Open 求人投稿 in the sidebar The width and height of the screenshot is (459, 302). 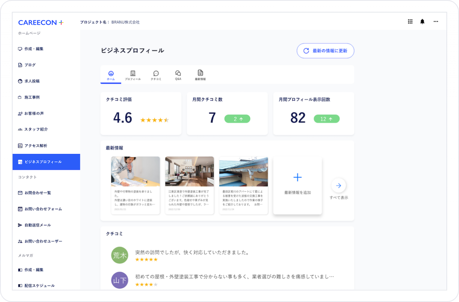(32, 81)
